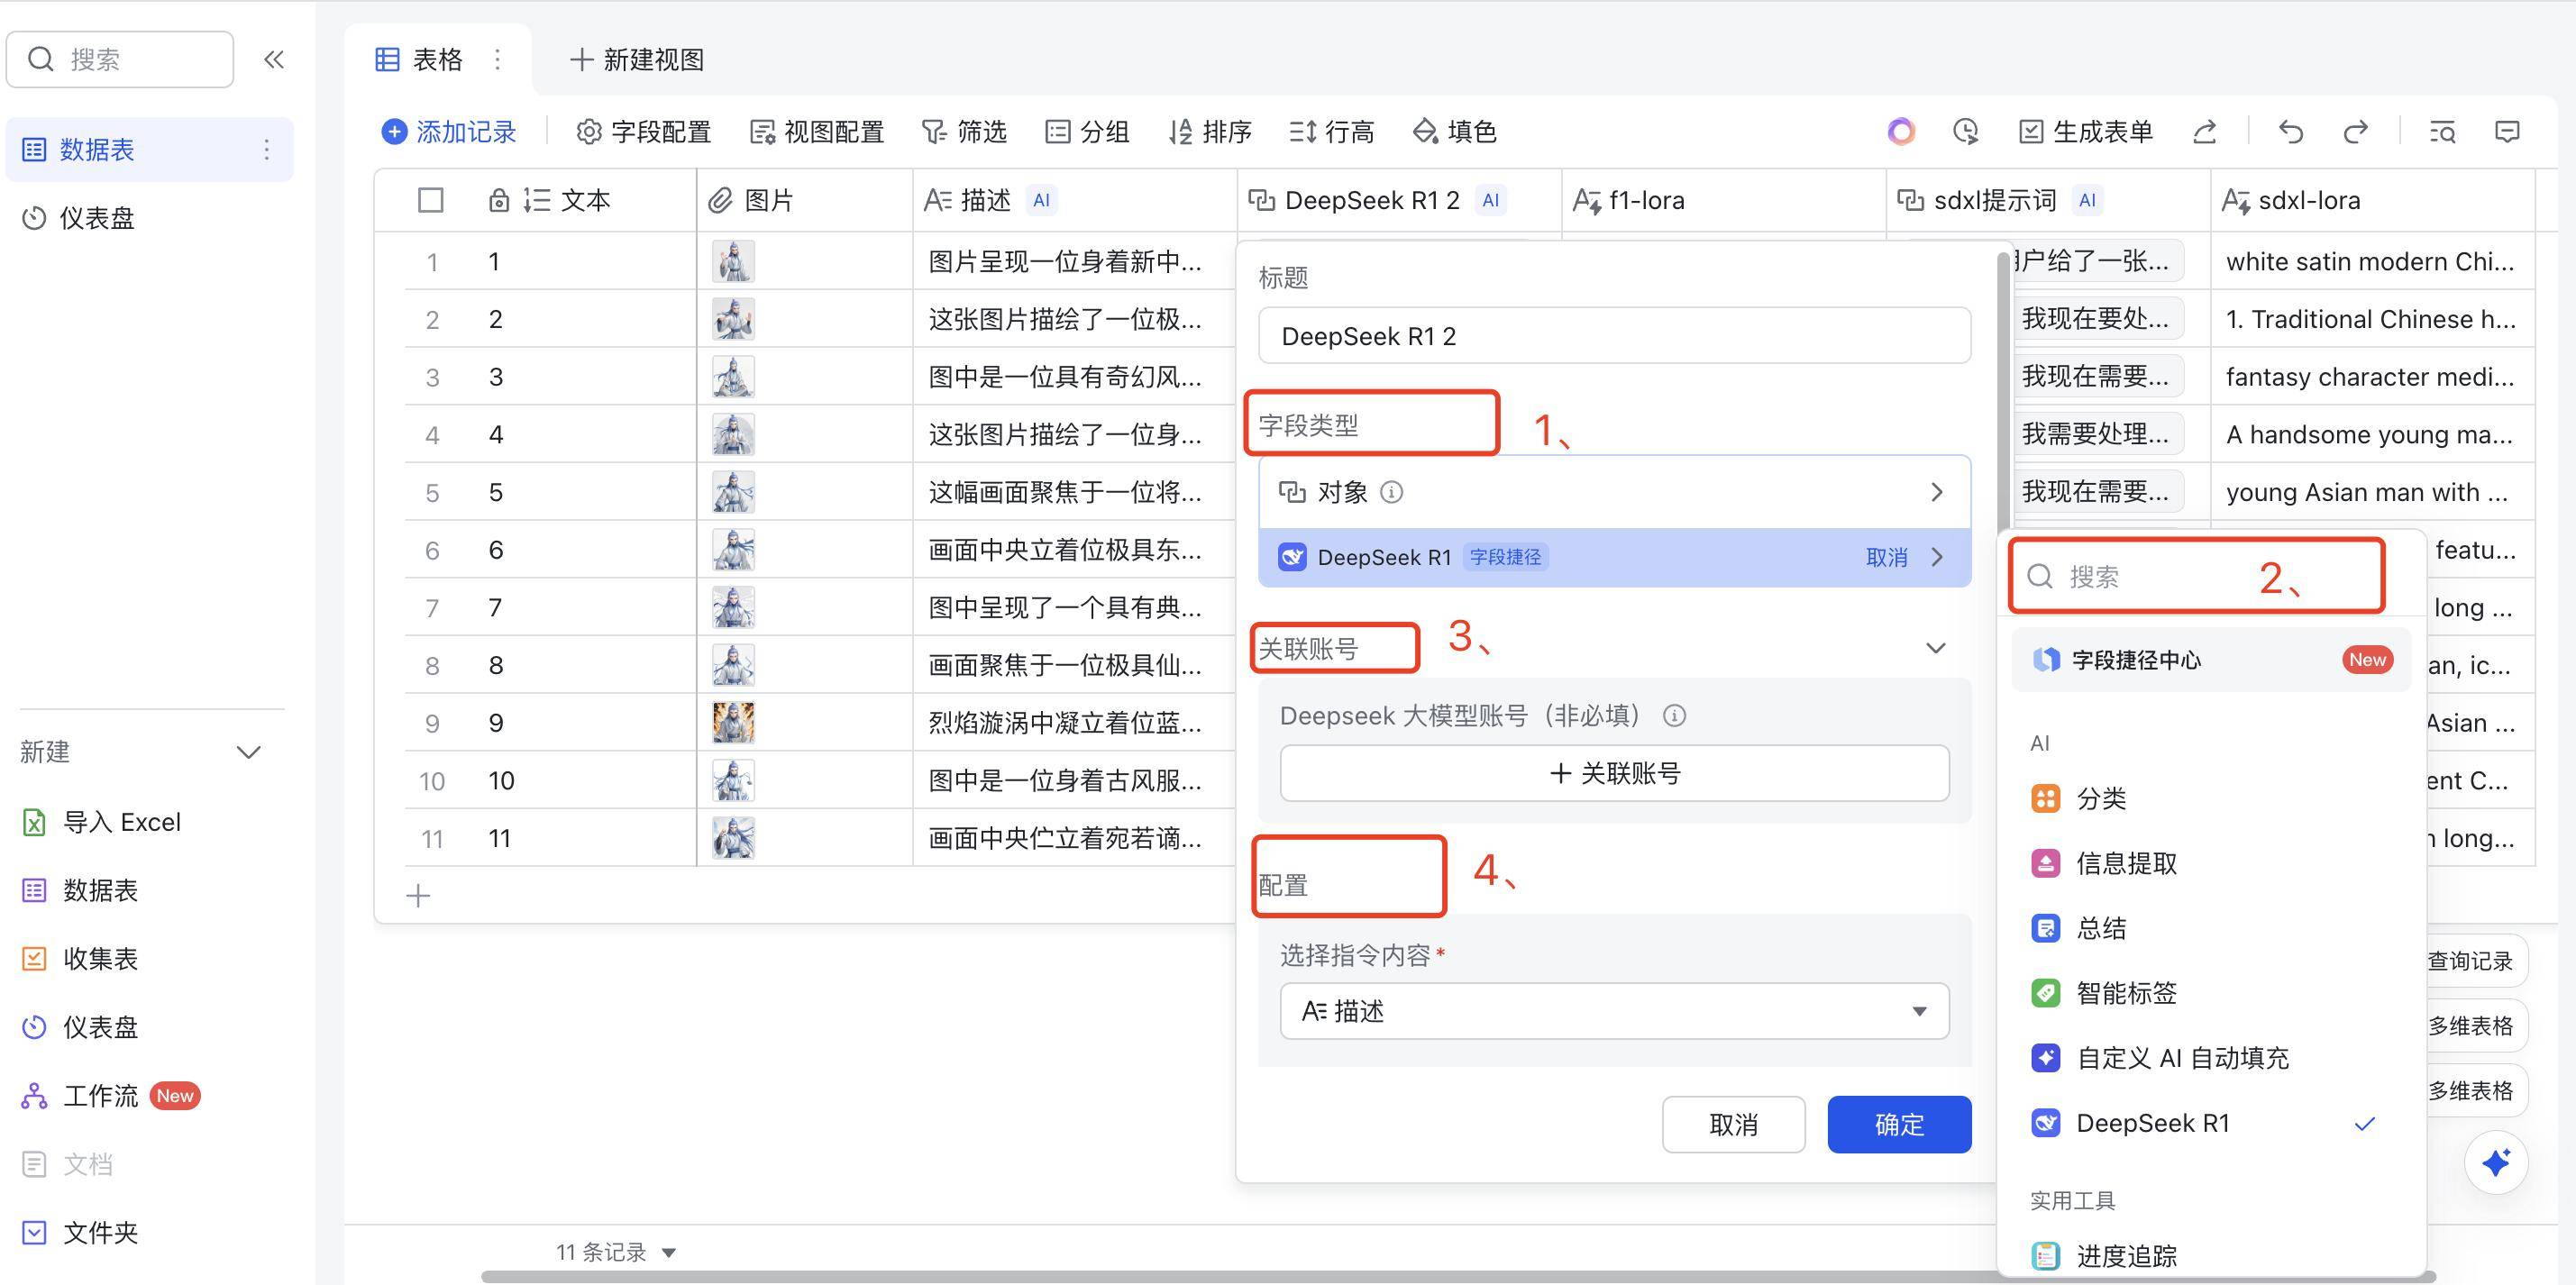Click the 标题 input with DeepSeek R1 2
Viewport: 2576px width, 1285px height.
1614,335
